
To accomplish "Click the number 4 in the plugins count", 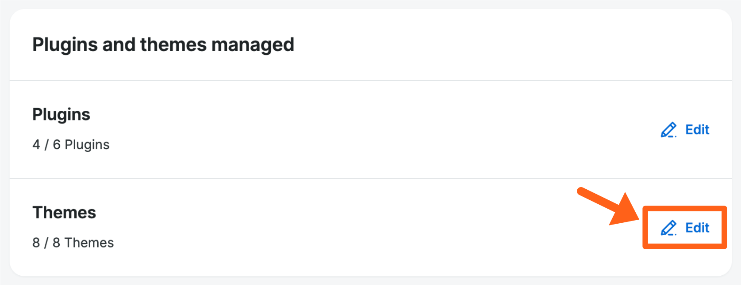I will [x=36, y=145].
